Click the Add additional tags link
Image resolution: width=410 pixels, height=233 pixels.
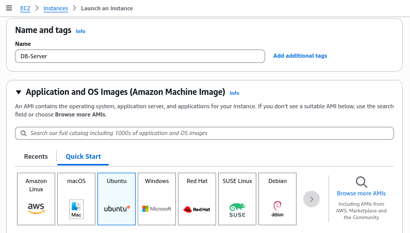[300, 56]
